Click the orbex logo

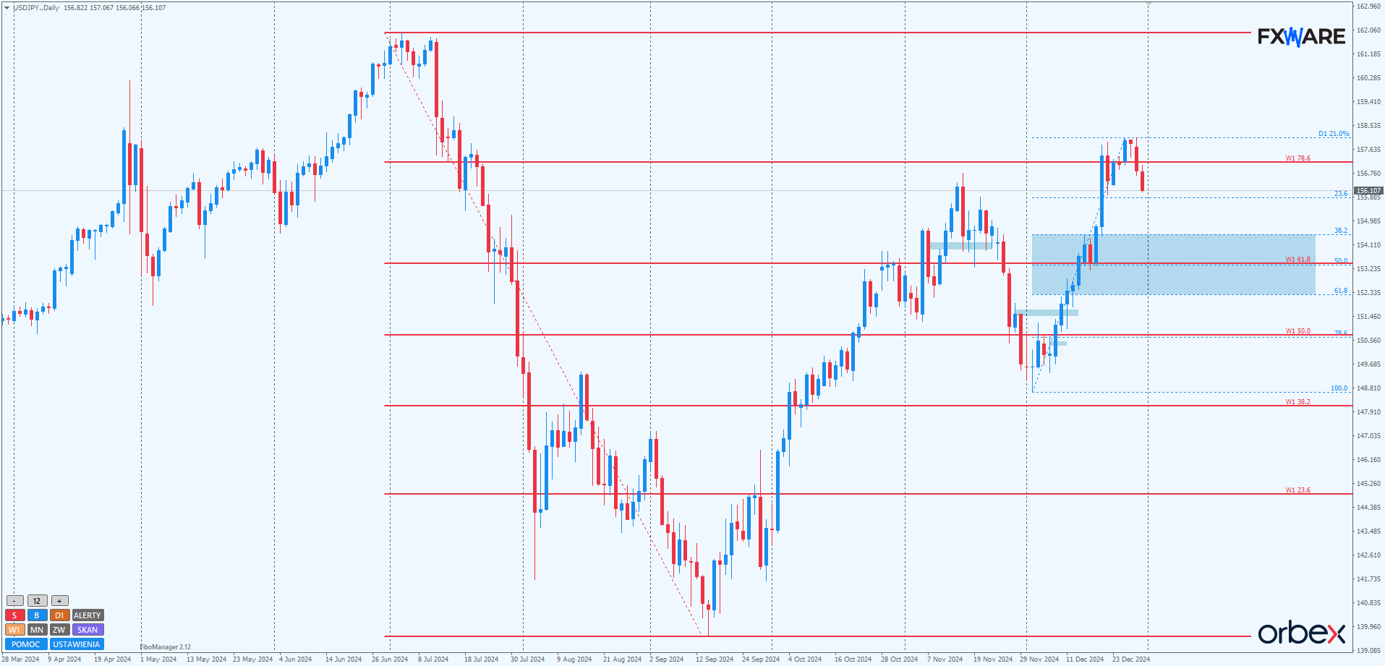tap(1301, 633)
